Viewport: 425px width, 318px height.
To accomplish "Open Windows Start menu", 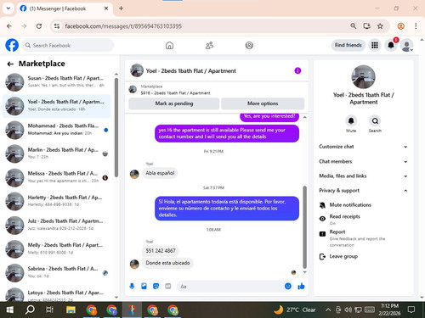I will click(10, 310).
